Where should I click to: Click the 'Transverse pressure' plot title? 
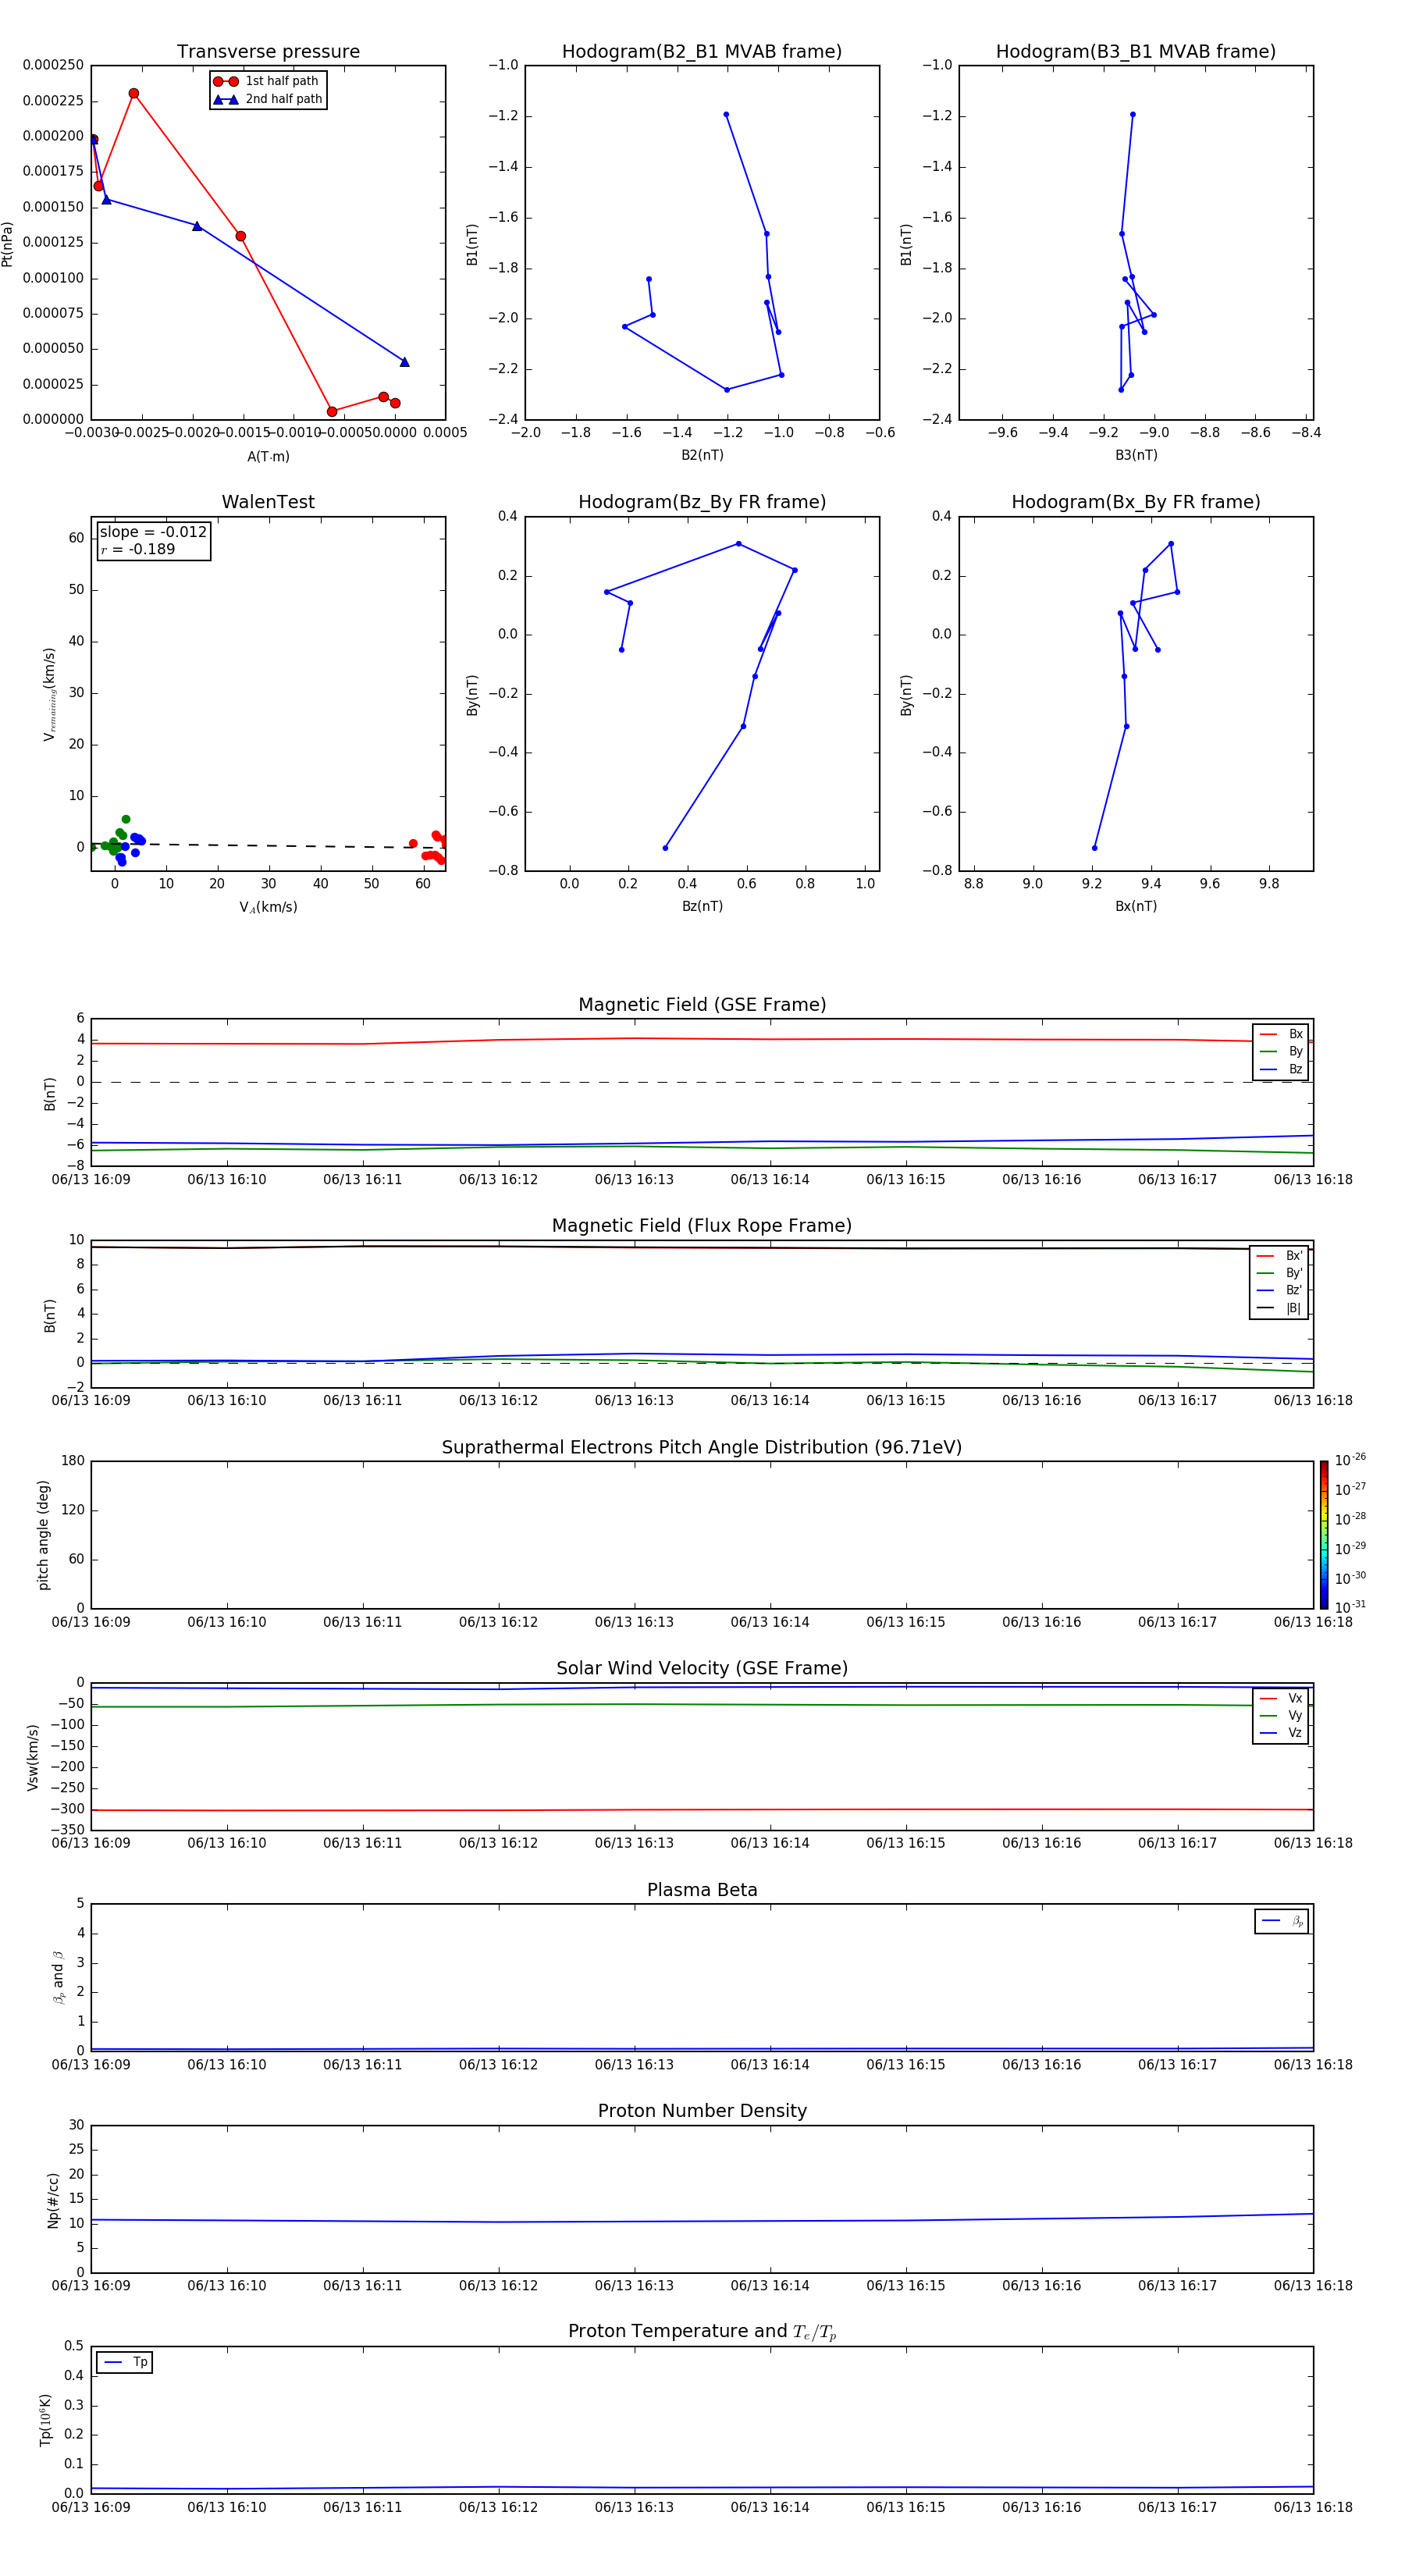pyautogui.click(x=268, y=52)
